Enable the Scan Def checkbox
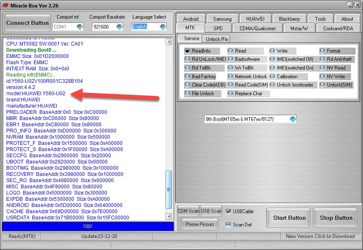This screenshot has height=250, width=363. 228,224
